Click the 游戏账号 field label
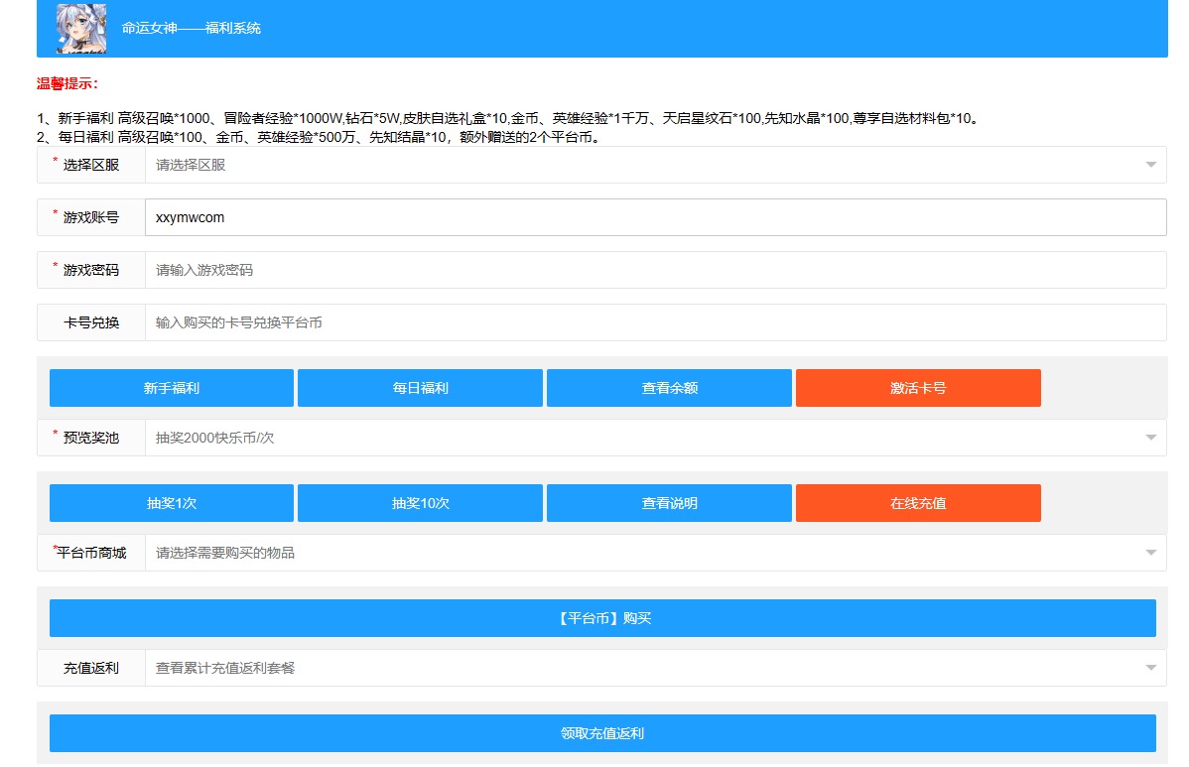This screenshot has height=767, width=1189. point(91,217)
